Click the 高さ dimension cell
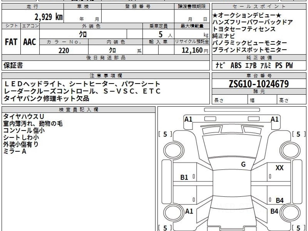 pyautogui.click(x=292, y=100)
